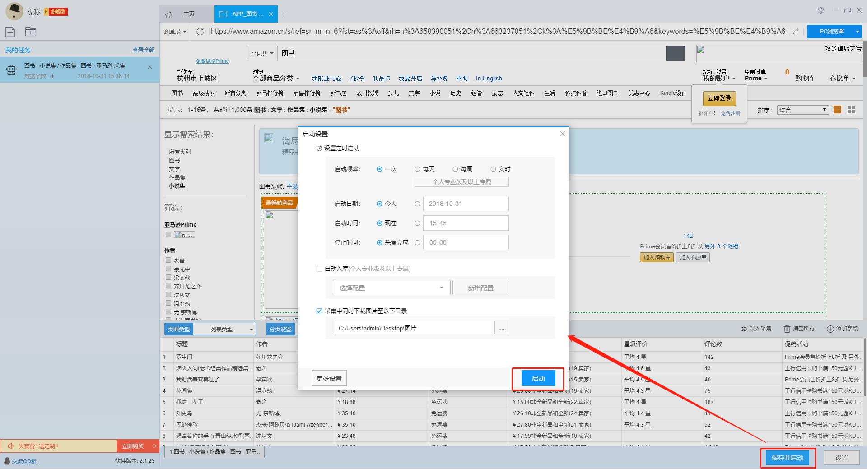867x469 pixels.
Task: Open the 排序 综合 dropdown
Action: coord(802,110)
